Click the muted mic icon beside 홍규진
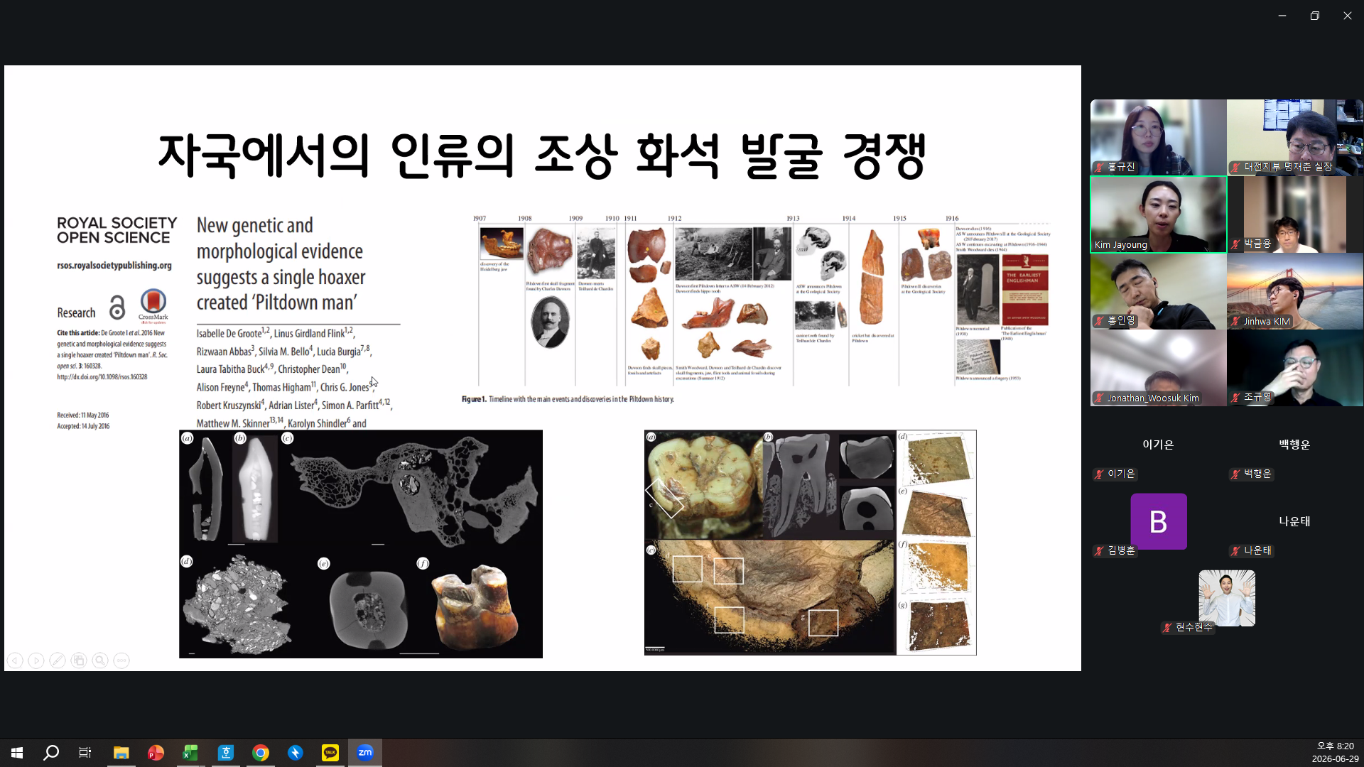 tap(1100, 168)
